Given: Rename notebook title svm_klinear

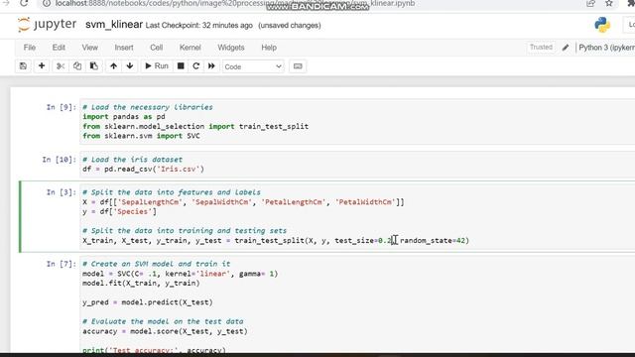Looking at the screenshot, I should [x=114, y=25].
